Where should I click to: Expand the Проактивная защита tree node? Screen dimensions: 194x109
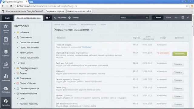(x=15, y=68)
